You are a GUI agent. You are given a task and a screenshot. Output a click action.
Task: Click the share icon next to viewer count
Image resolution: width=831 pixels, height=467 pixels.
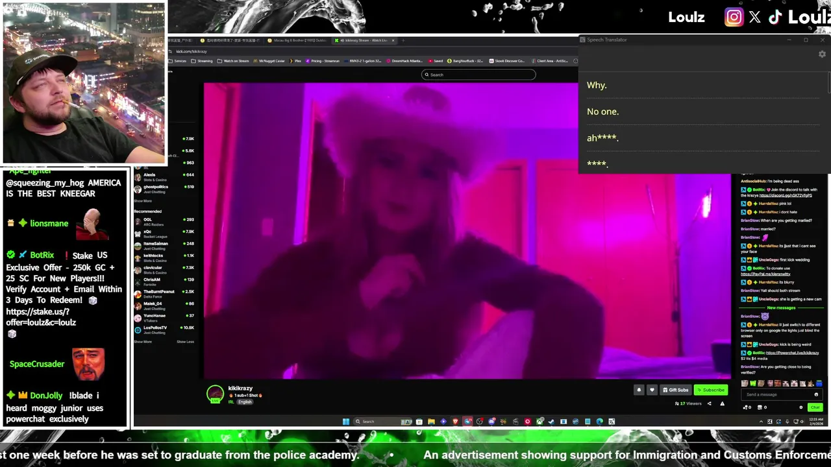709,403
